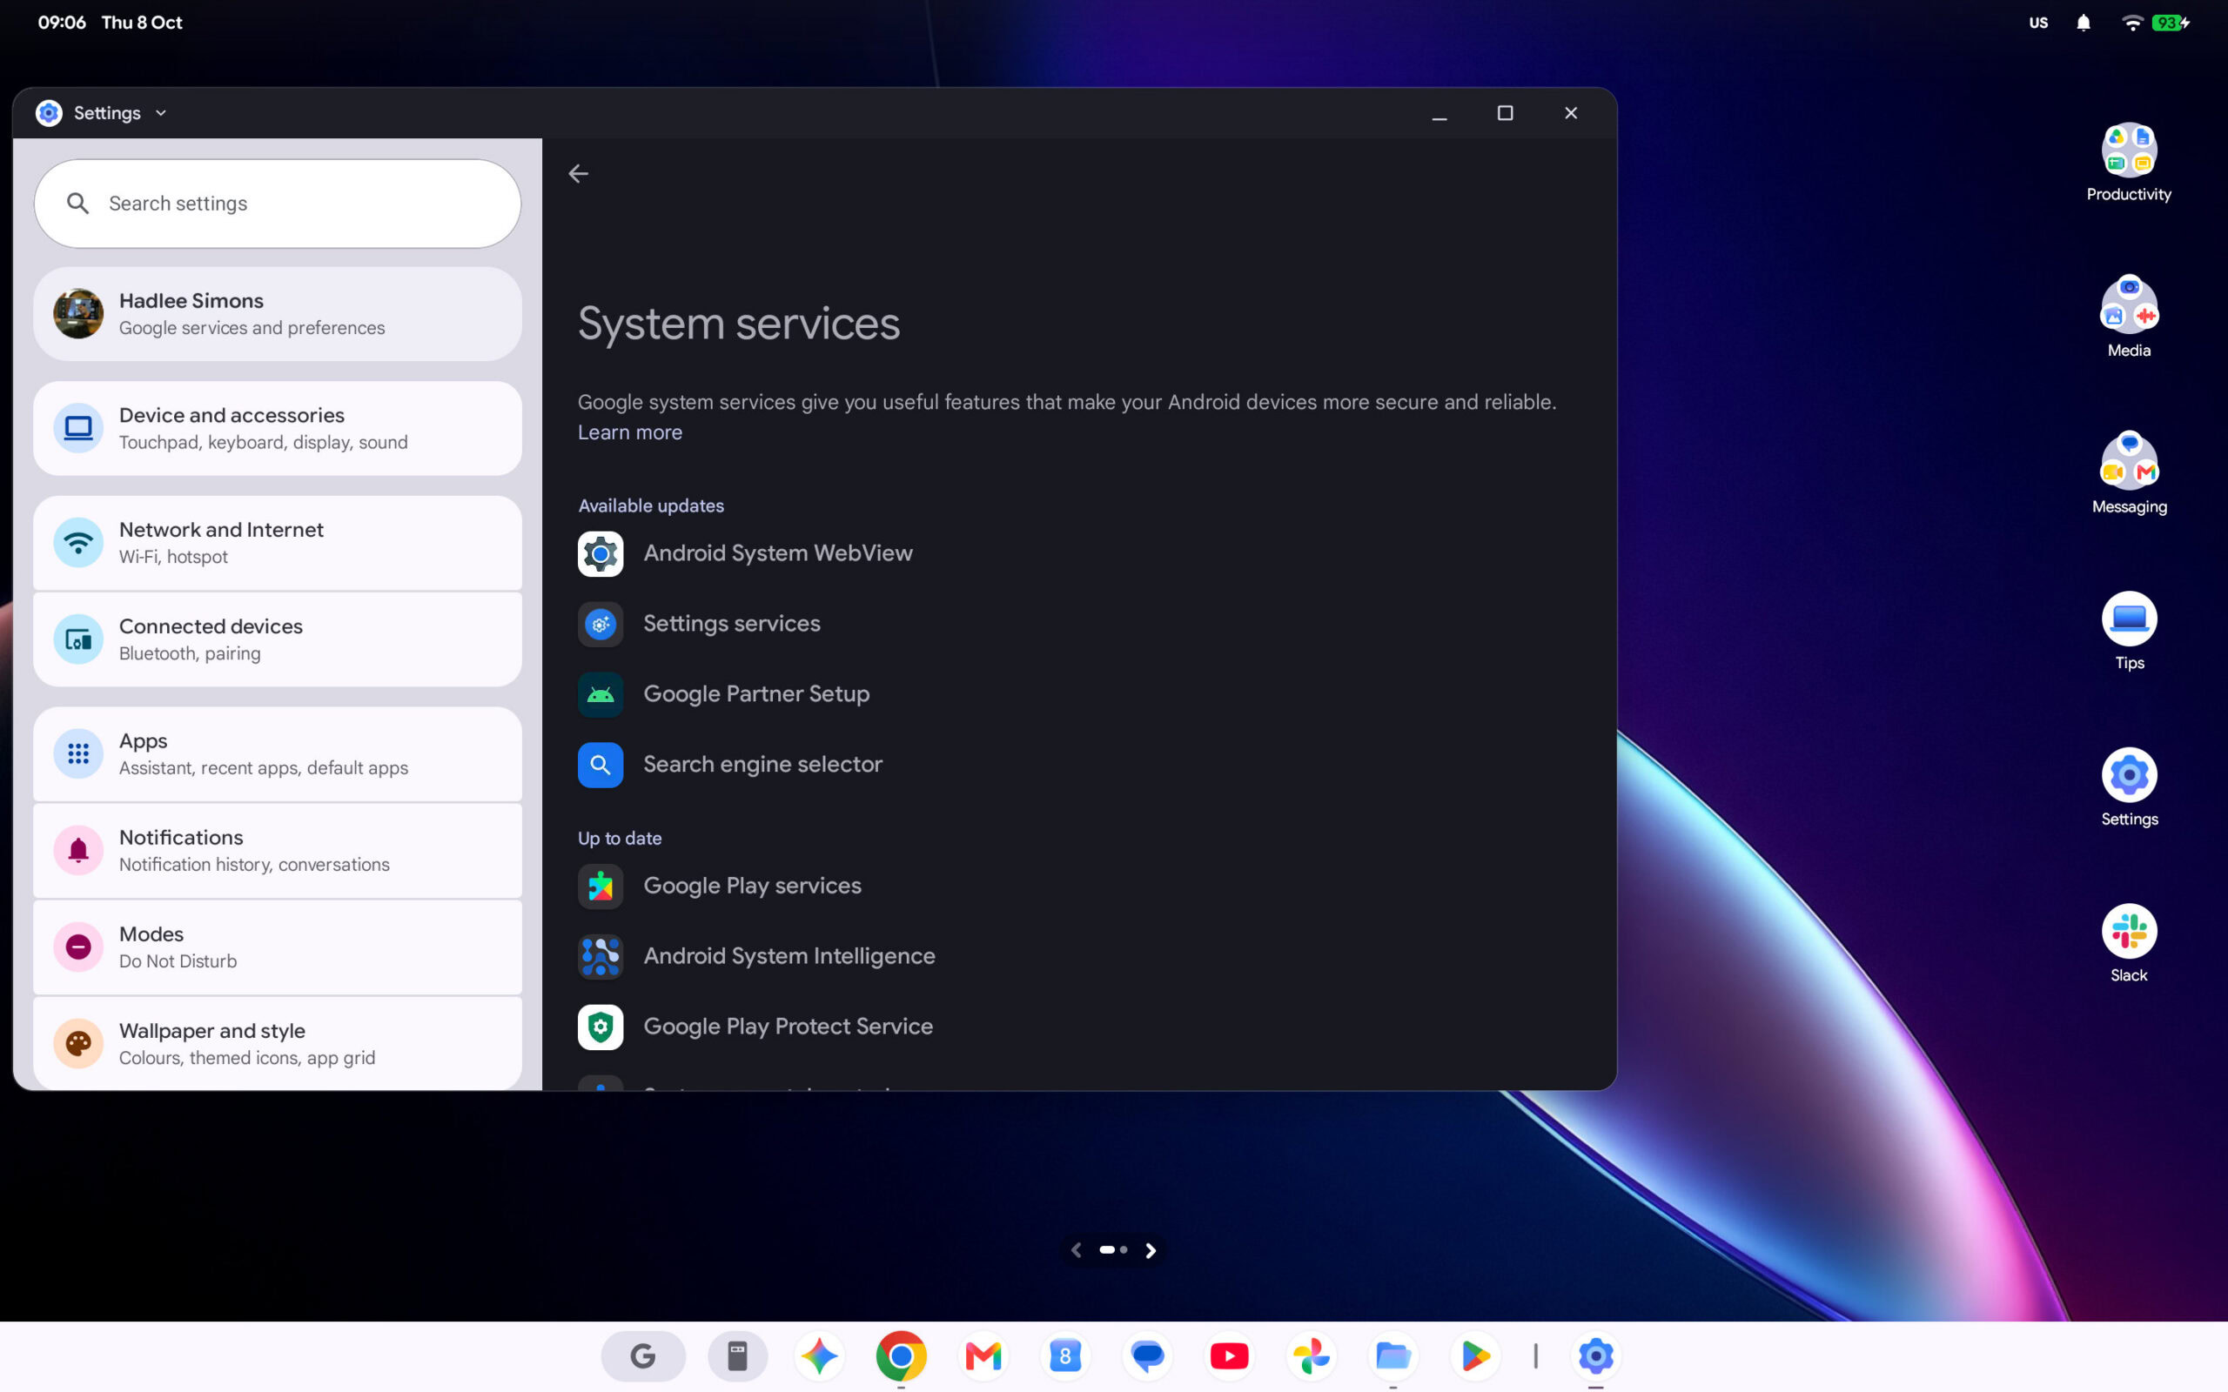Expand the Settings window title dropdown
The width and height of the screenshot is (2228, 1392).
click(x=161, y=112)
